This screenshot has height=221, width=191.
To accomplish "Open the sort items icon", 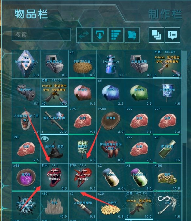I will point(116,35).
